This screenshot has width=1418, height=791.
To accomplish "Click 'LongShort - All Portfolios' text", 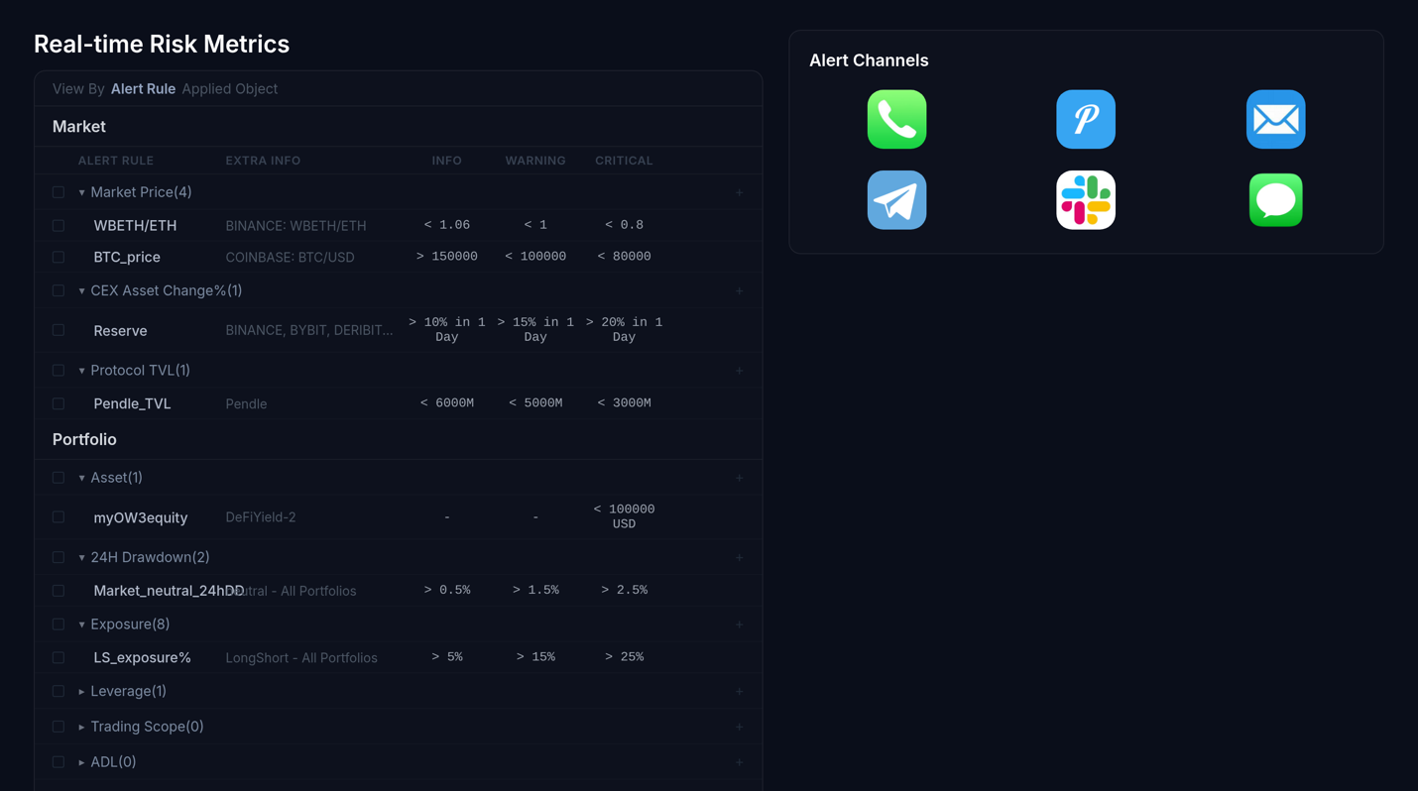I will click(301, 658).
